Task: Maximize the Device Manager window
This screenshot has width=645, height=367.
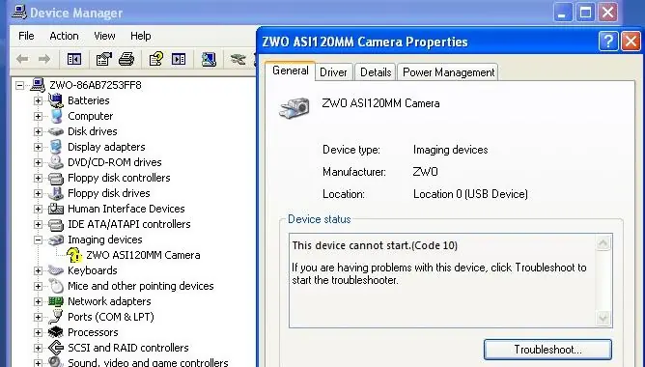Action: click(585, 12)
